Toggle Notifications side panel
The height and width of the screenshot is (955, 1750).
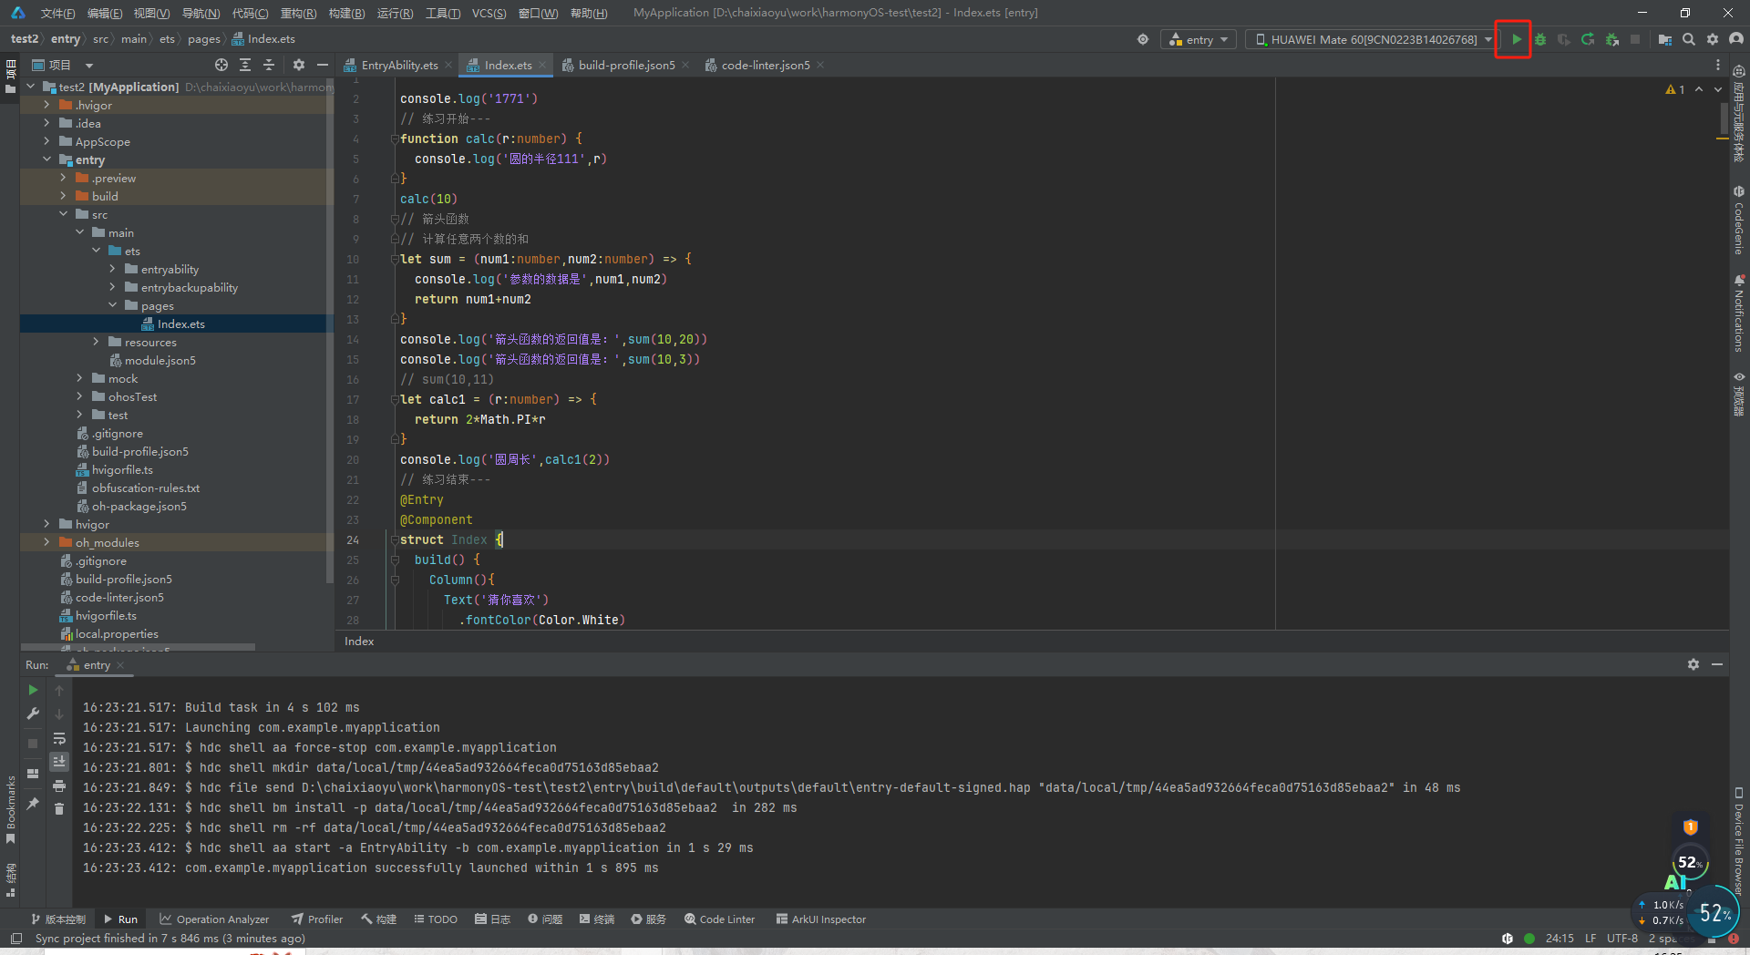[1739, 313]
